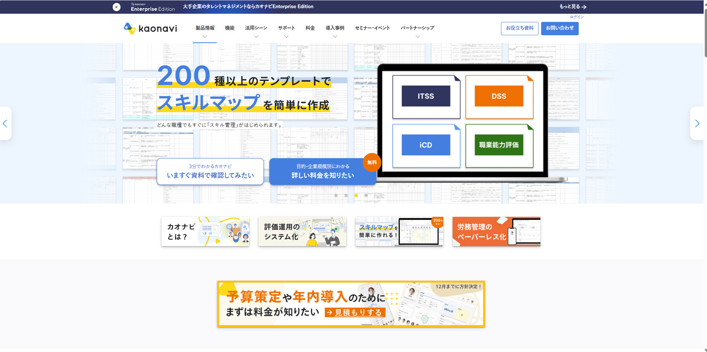Go to next carousel slide
This screenshot has height=352, width=707.
coord(697,123)
